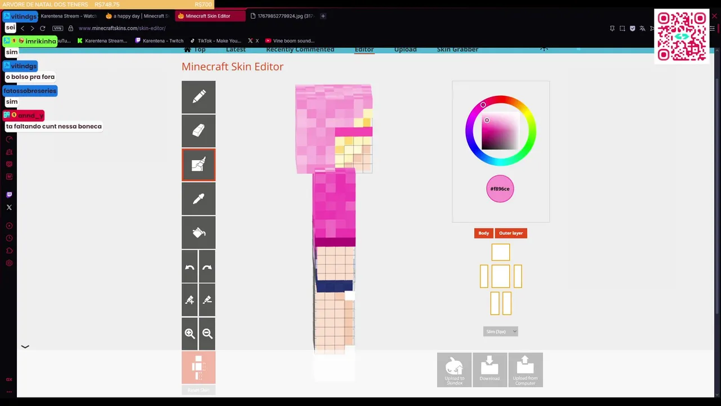Switch to Minecraft Skin Editor tab
The image size is (721, 406).
[x=210, y=16]
